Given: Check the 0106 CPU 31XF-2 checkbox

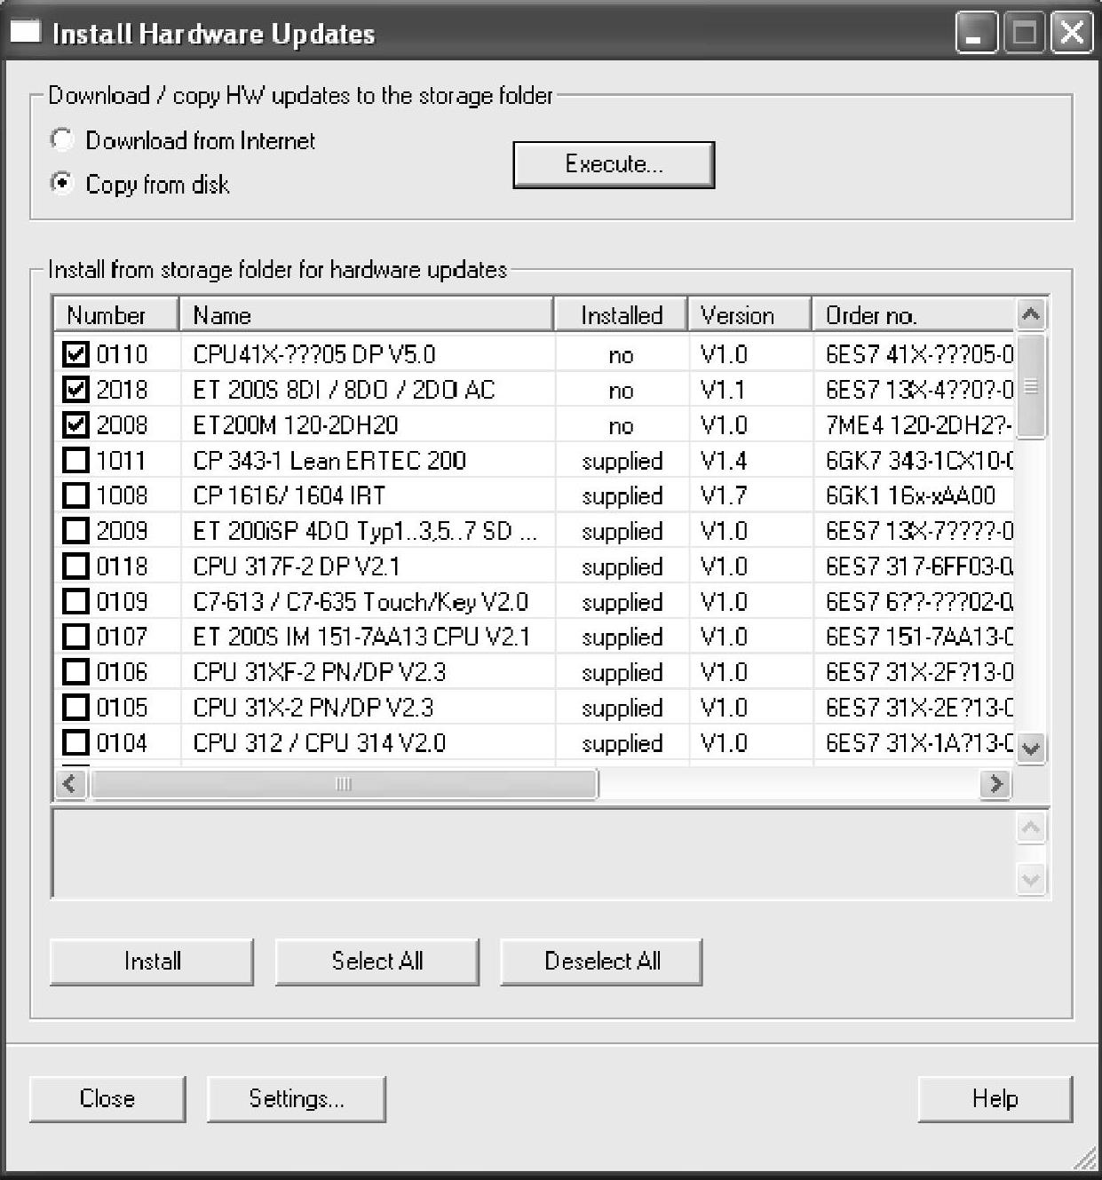Looking at the screenshot, I should tap(76, 672).
